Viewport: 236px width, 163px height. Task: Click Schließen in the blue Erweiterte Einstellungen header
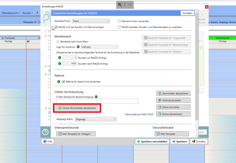[187, 13]
